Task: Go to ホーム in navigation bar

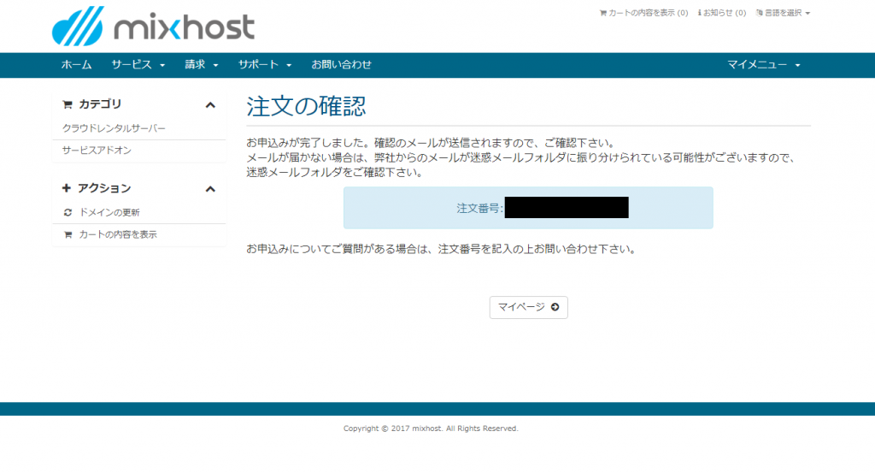Action: pyautogui.click(x=77, y=65)
